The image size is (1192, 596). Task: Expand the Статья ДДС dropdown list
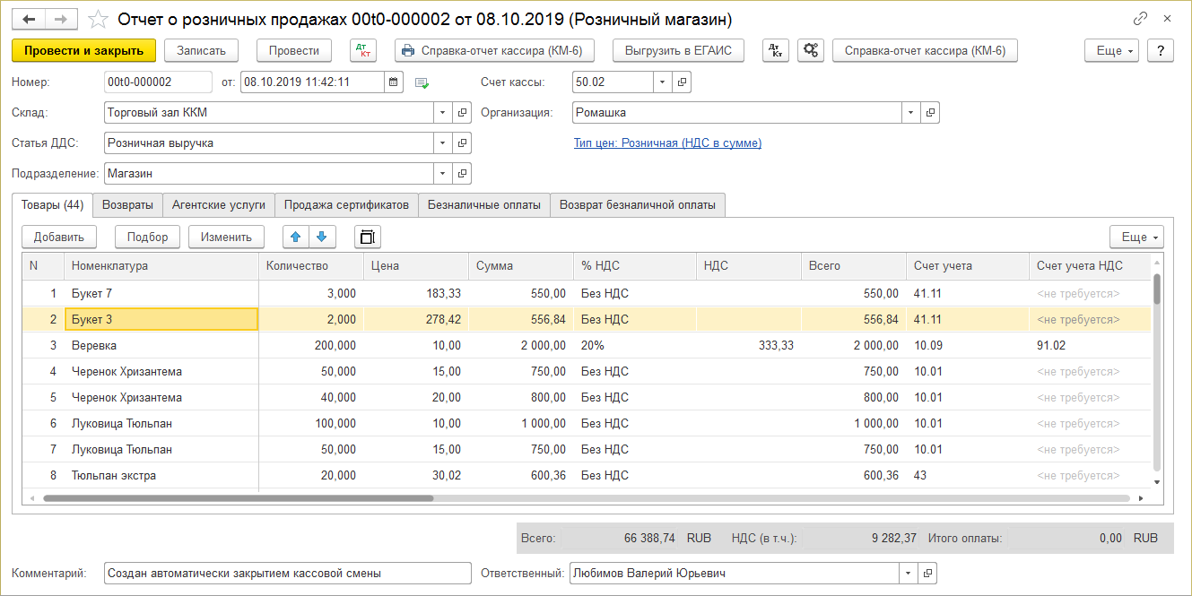click(x=444, y=143)
